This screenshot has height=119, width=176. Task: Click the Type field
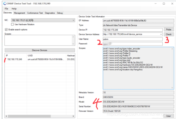pyautogui.click(x=138, y=25)
